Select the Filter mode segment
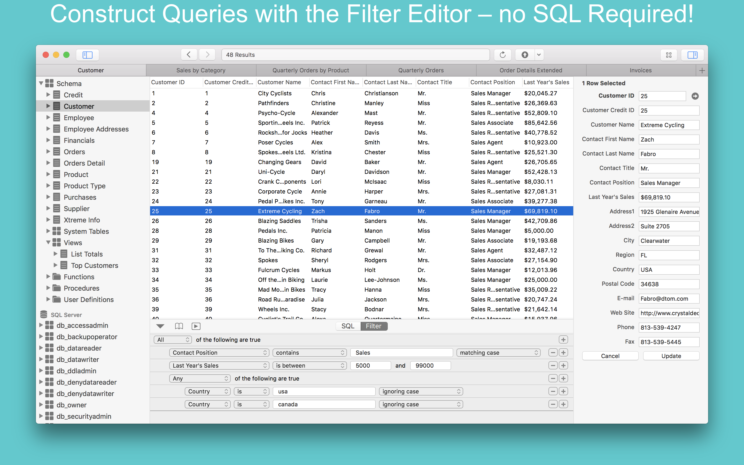The height and width of the screenshot is (465, 744). (374, 326)
